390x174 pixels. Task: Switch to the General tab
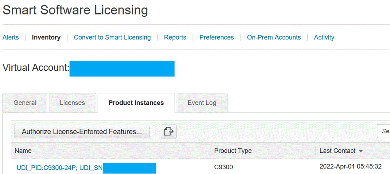[25, 103]
